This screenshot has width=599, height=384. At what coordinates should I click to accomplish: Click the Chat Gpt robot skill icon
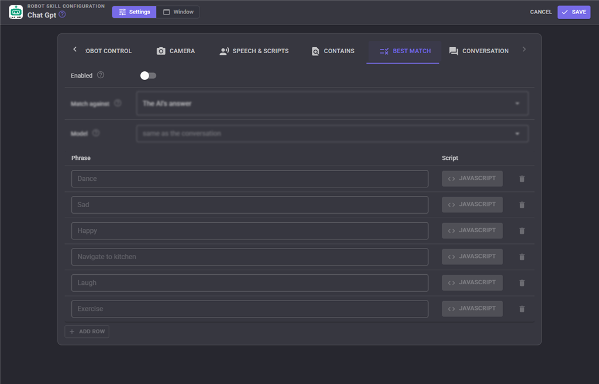16,12
